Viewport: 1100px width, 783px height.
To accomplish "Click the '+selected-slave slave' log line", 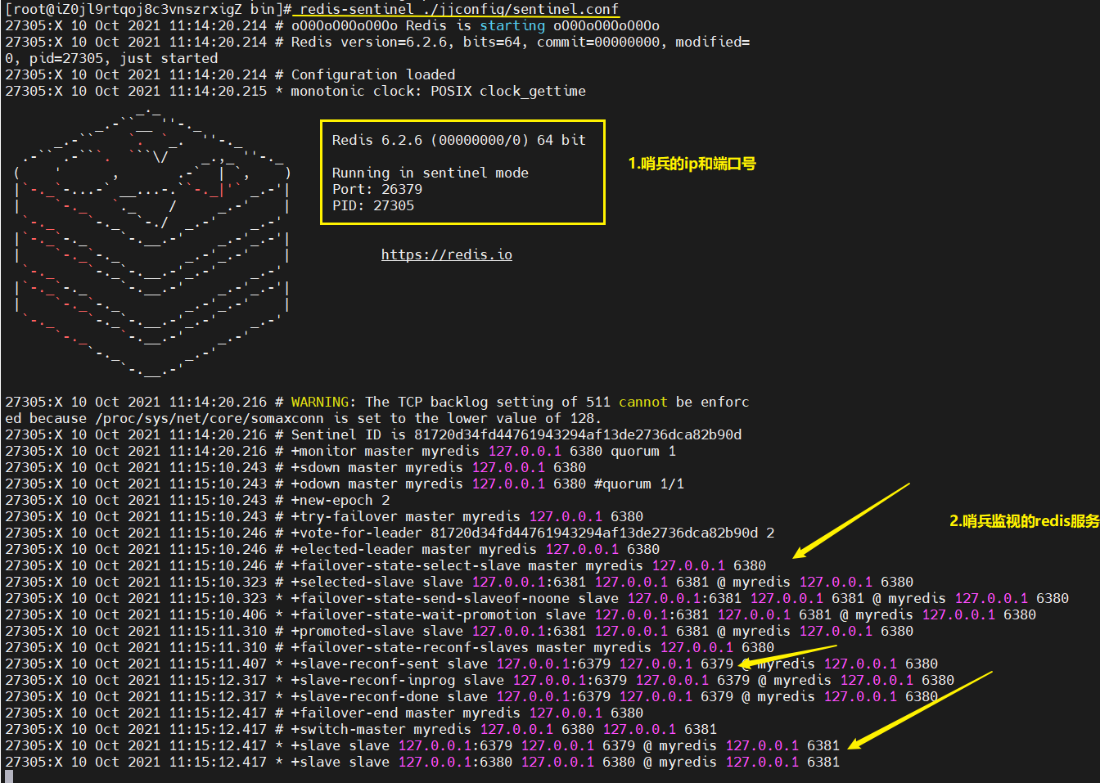I will [x=459, y=582].
